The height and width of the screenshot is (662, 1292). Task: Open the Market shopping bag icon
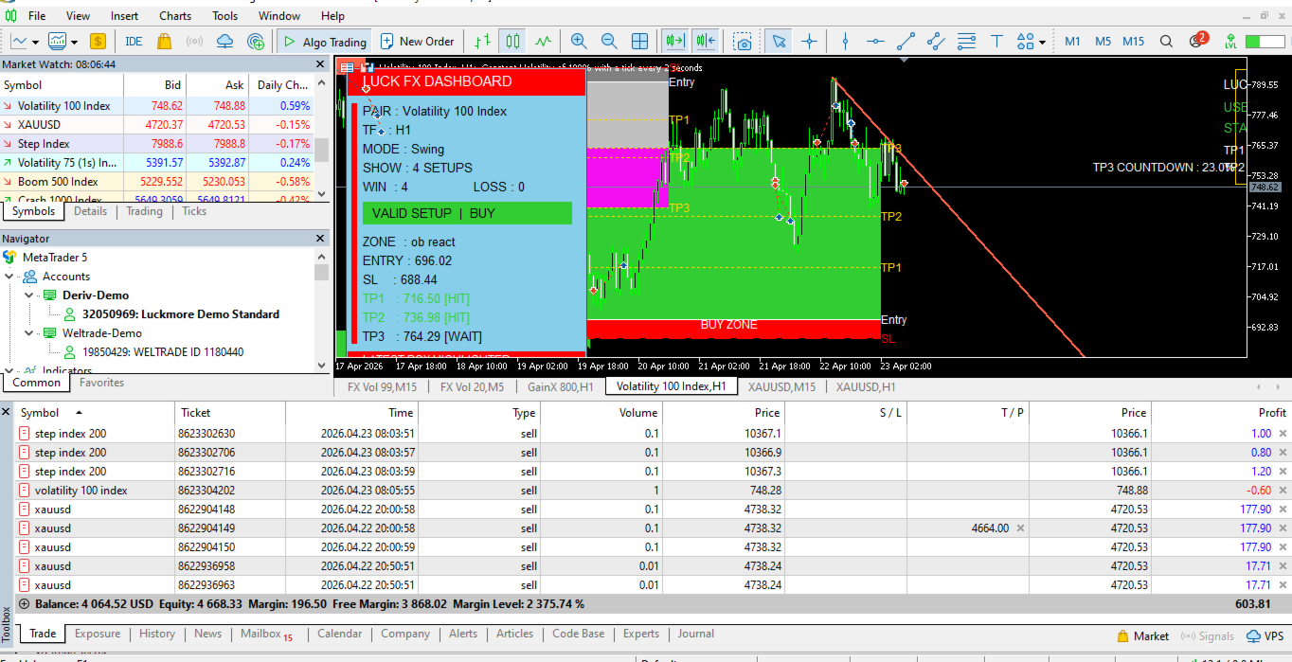(x=164, y=42)
